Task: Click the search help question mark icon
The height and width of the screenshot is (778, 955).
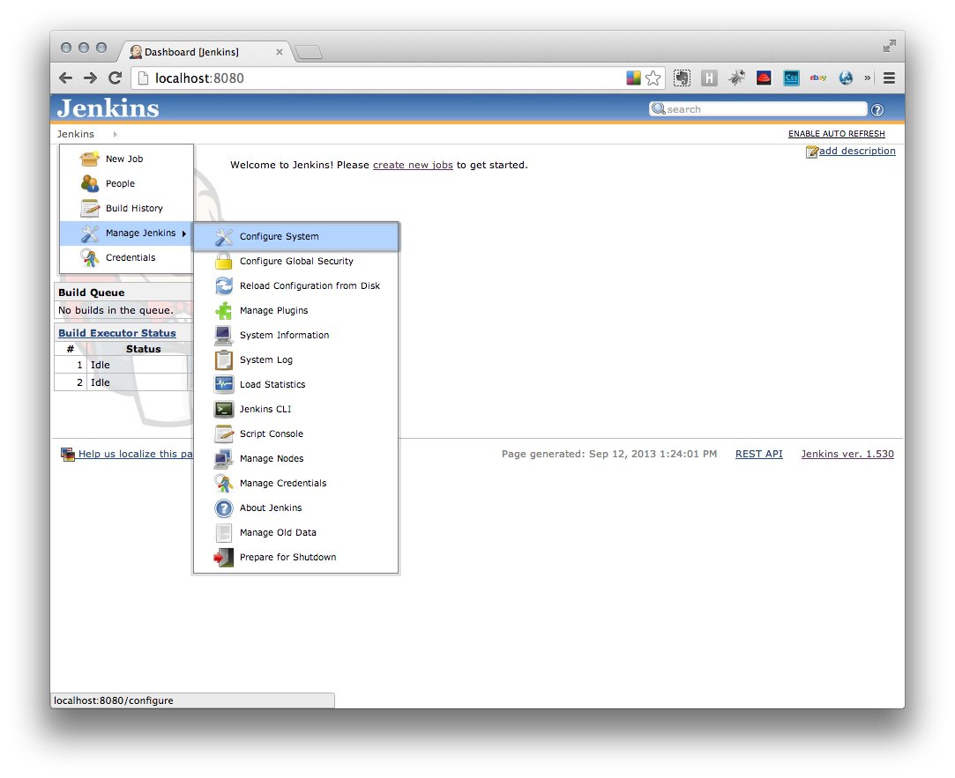Action: (x=877, y=110)
